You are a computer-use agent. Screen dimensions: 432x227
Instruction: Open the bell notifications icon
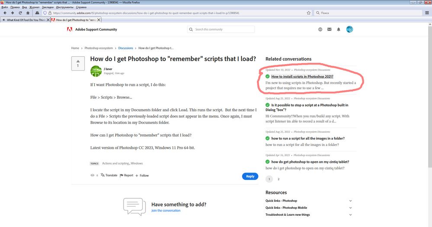[x=339, y=29]
